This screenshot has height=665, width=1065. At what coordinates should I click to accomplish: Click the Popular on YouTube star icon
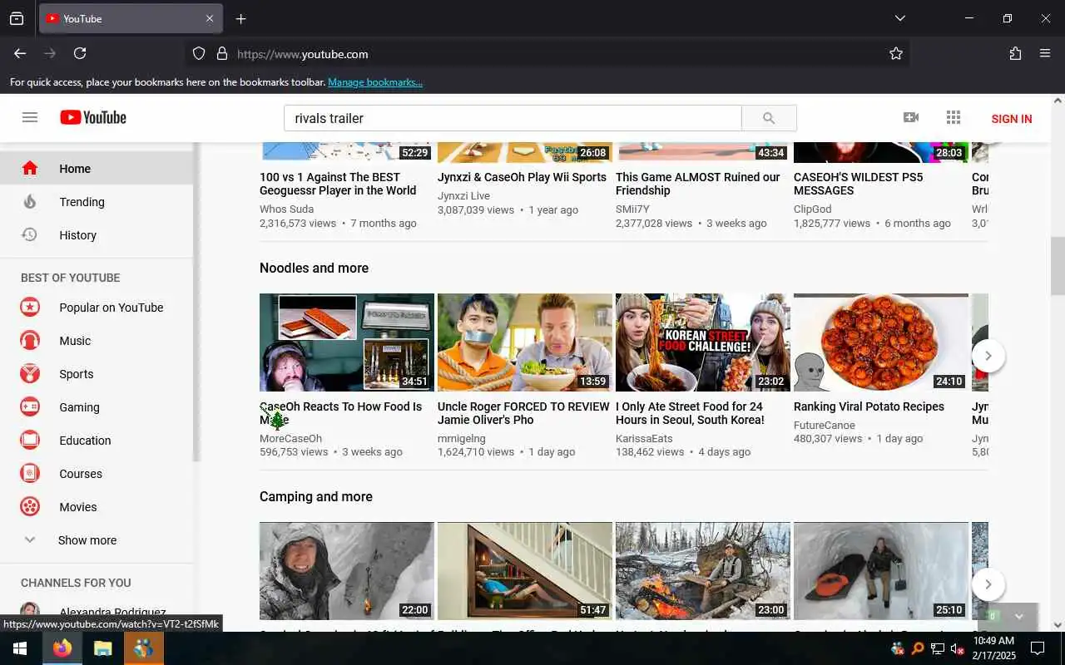click(30, 308)
